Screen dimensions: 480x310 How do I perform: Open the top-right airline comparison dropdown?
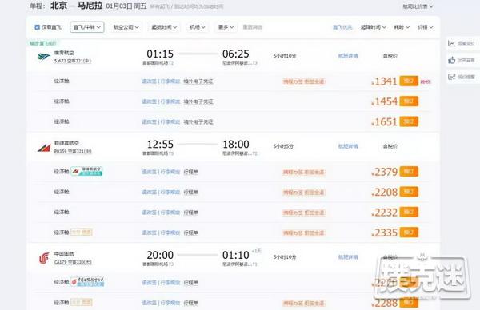point(418,6)
